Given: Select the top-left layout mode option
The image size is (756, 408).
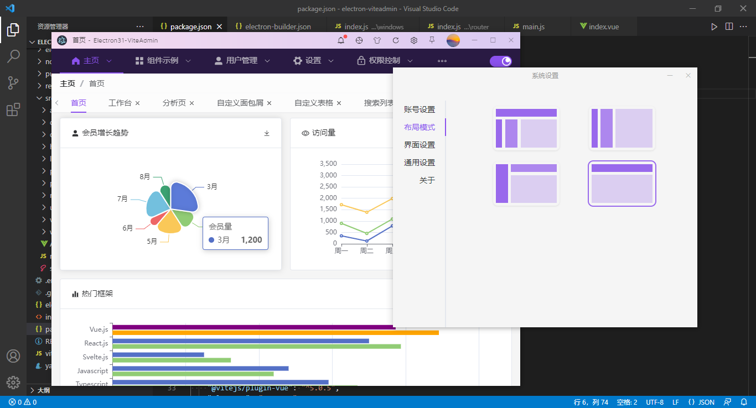Looking at the screenshot, I should (526, 128).
